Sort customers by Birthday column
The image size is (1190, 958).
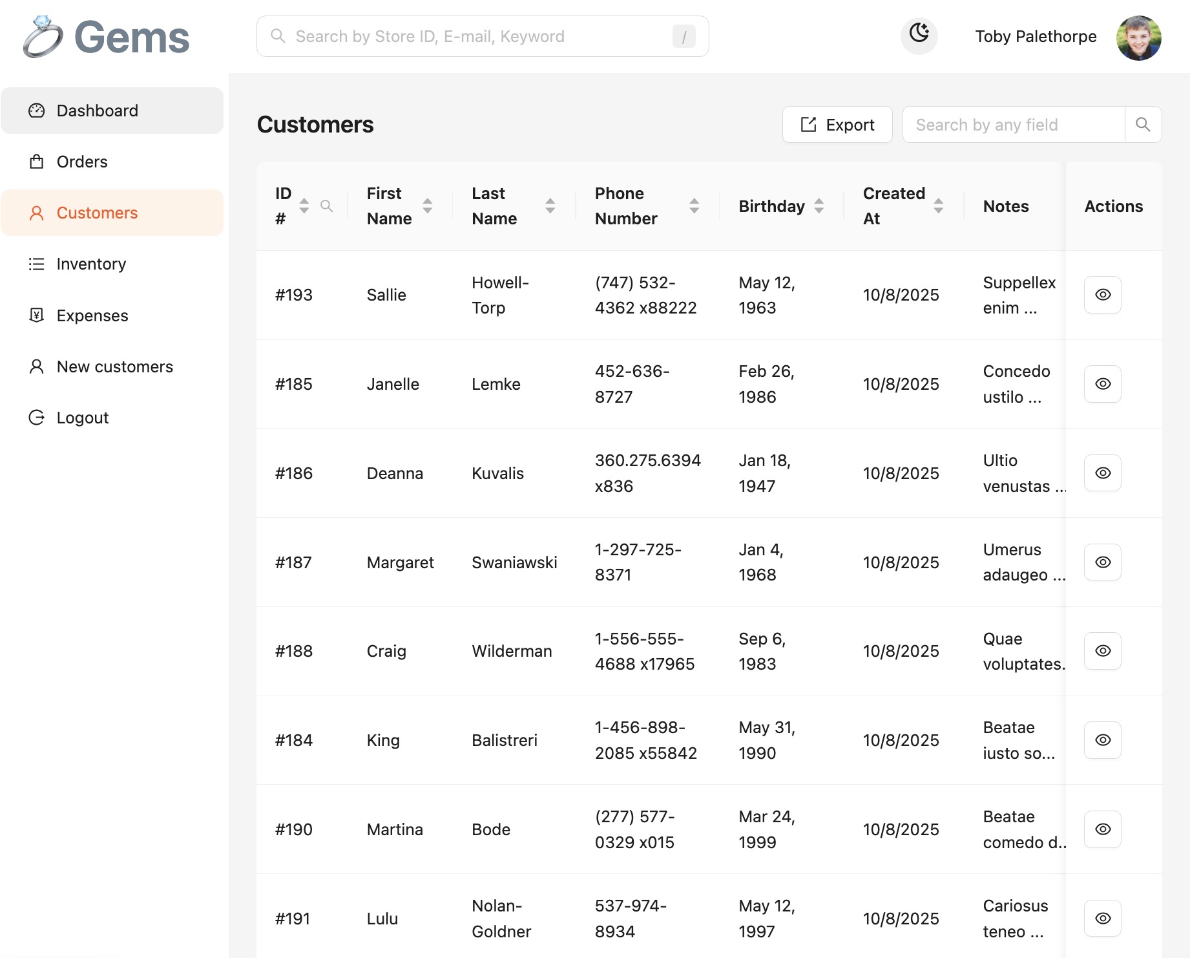pos(819,206)
